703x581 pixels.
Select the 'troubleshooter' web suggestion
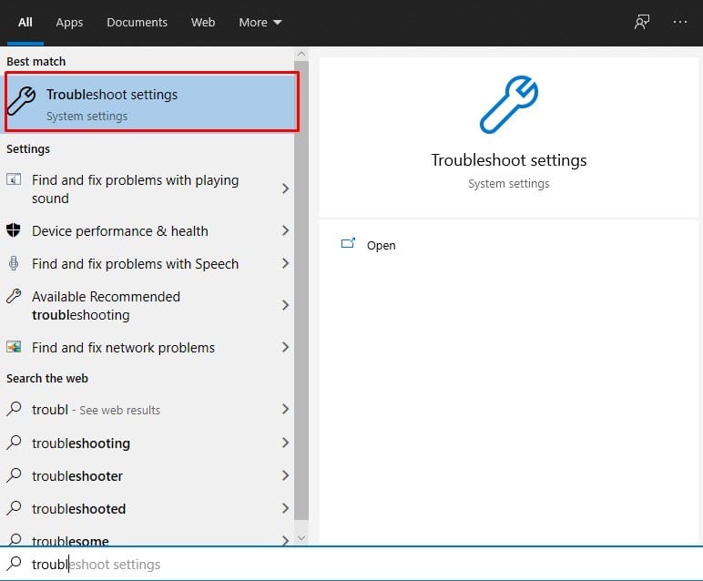point(147,475)
